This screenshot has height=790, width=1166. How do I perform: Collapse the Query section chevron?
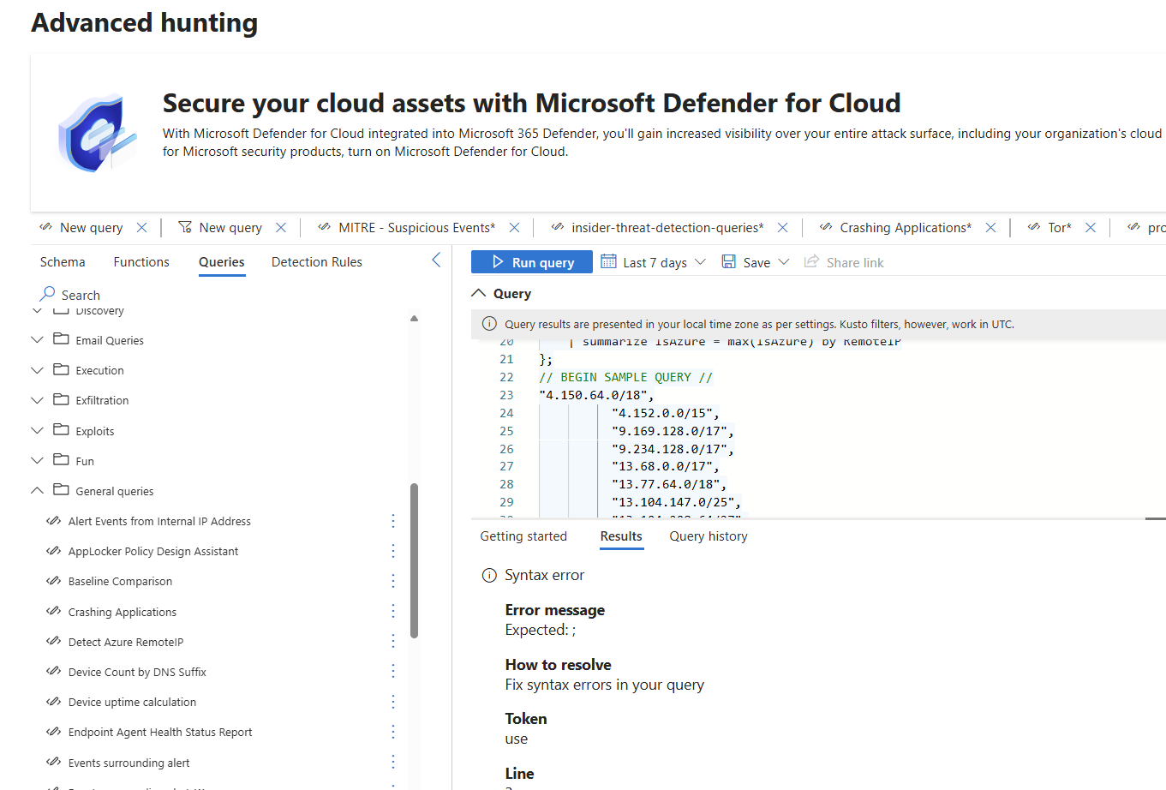pos(479,293)
